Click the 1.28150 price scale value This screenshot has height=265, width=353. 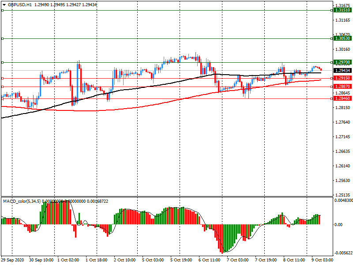(343, 108)
